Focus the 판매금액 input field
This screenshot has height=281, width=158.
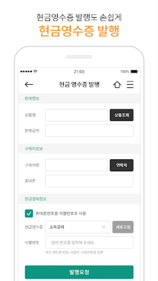[x=89, y=131]
